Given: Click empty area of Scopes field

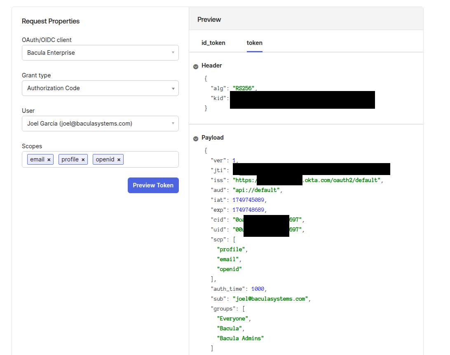Looking at the screenshot, I should pyautogui.click(x=150, y=160).
